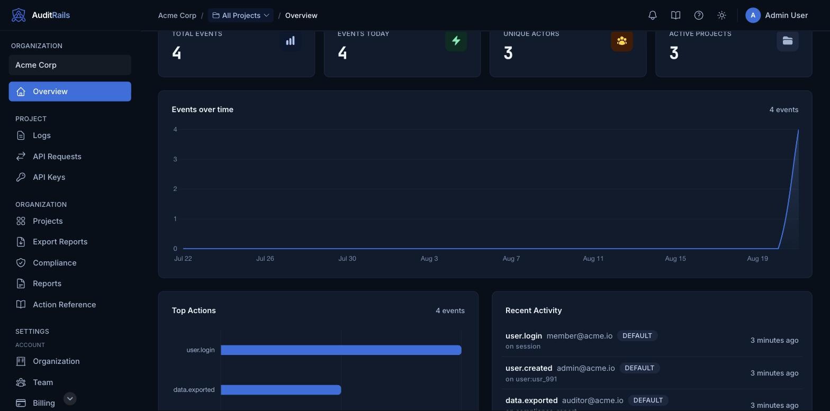This screenshot has width=830, height=411.
Task: Open Action Reference
Action: (70, 305)
